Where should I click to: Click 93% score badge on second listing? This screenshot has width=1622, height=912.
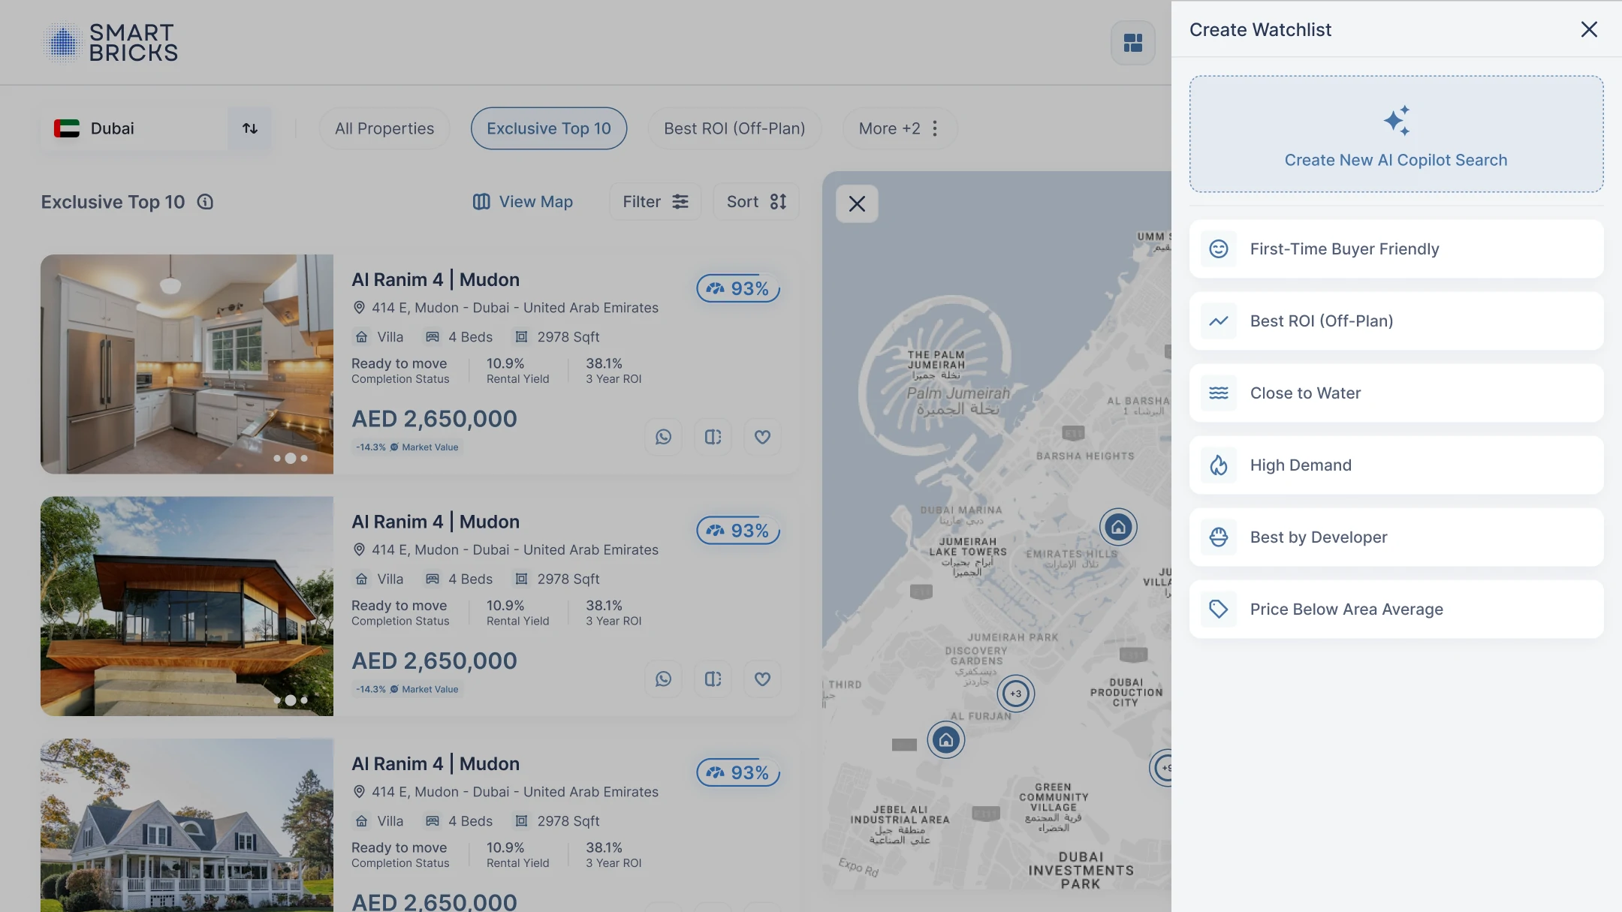click(738, 531)
